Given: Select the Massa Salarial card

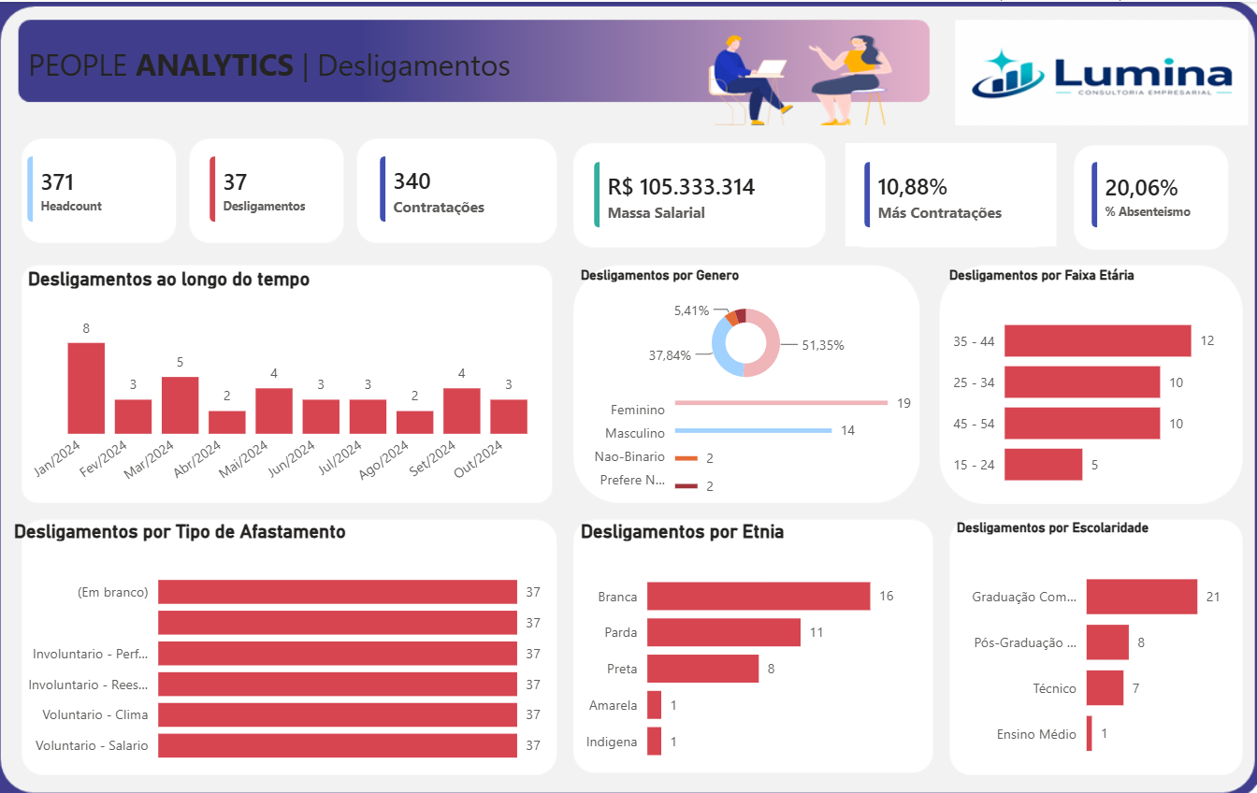Looking at the screenshot, I should pos(699,195).
